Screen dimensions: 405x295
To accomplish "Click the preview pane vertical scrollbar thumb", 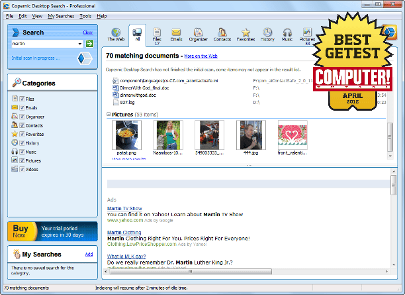I will pyautogui.click(x=393, y=185).
